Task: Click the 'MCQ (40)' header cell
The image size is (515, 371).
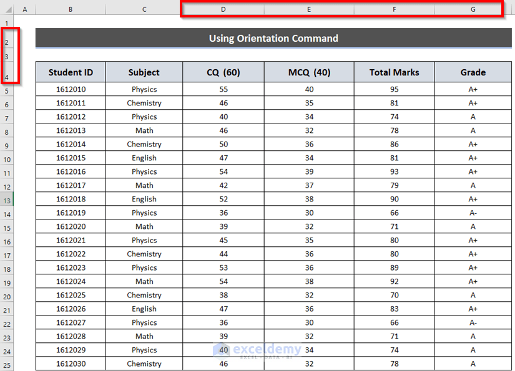Action: (x=309, y=72)
